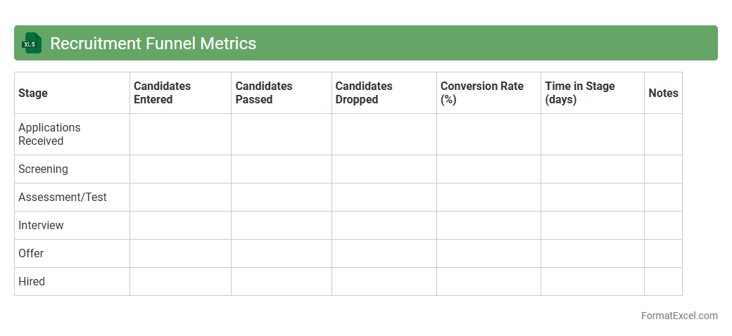Viewport: 732px width, 336px height.
Task: Select the Conversion Rate (%) header
Action: click(482, 93)
